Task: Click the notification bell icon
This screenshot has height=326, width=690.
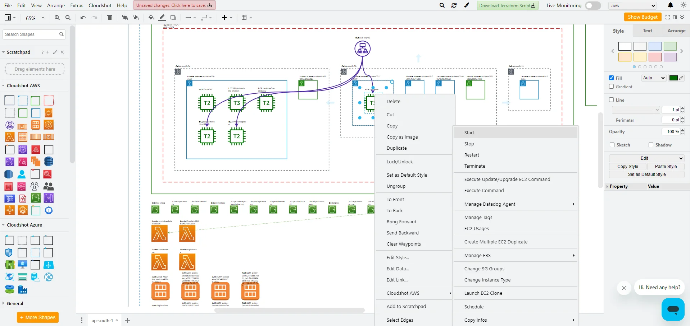Action: coord(671,5)
